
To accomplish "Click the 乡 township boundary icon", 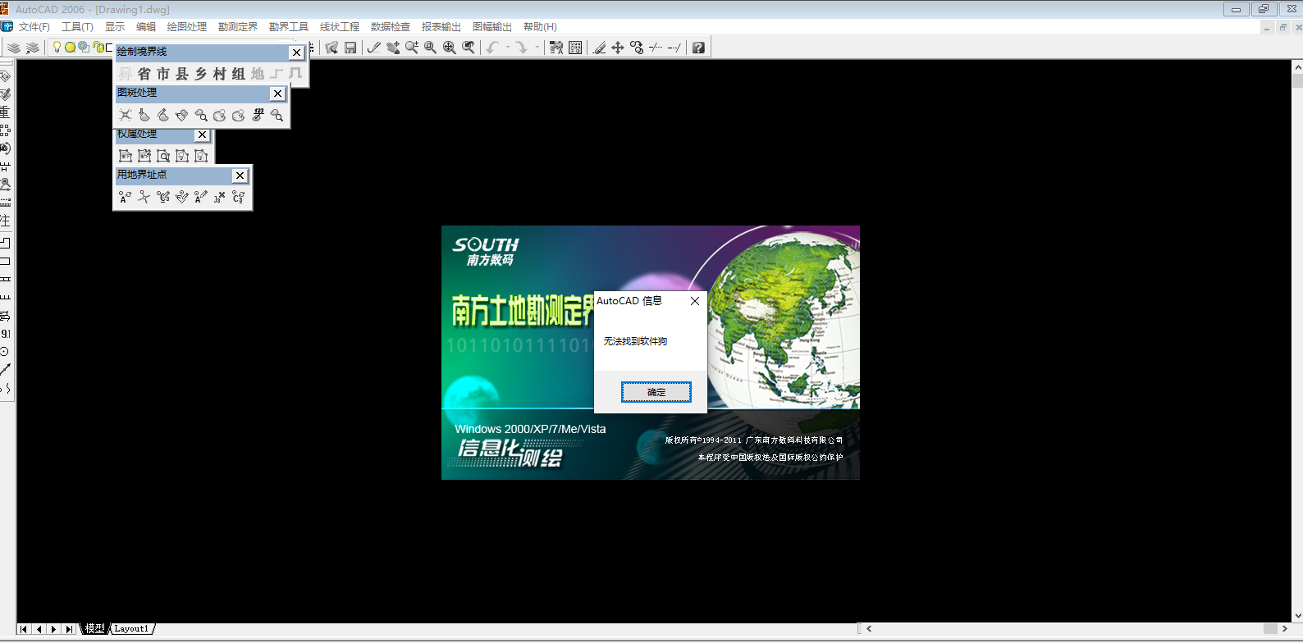I will [x=201, y=74].
